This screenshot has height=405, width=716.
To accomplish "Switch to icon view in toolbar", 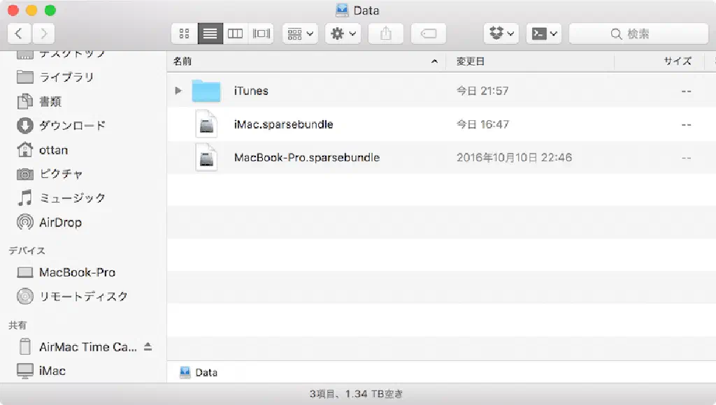I will (x=185, y=33).
